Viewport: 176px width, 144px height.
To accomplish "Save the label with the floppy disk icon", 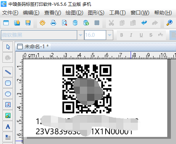I will 28,23.
